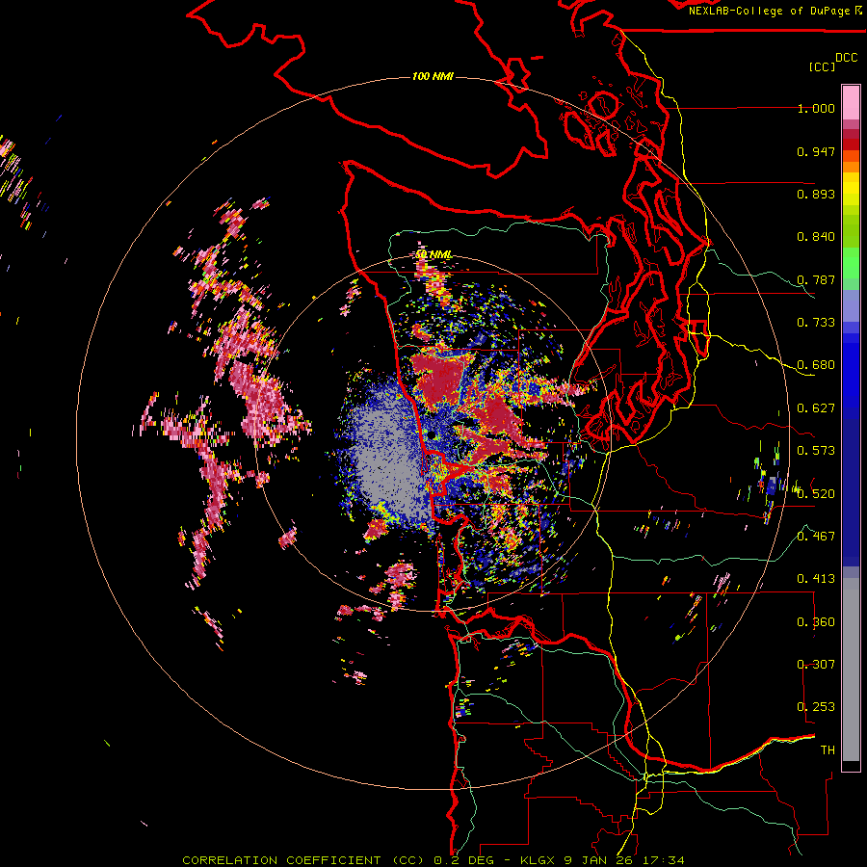This screenshot has width=867, height=867.
Task: Click the 0.520 scale value
Action: 816,494
